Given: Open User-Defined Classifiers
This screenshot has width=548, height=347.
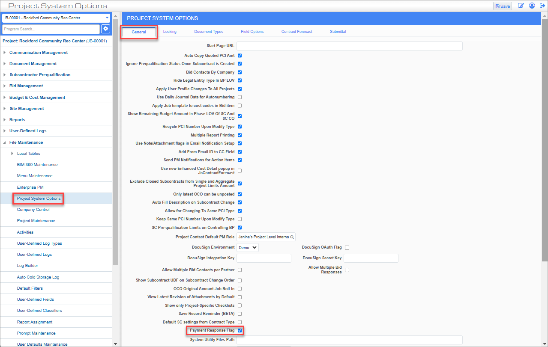Looking at the screenshot, I should 39,311.
